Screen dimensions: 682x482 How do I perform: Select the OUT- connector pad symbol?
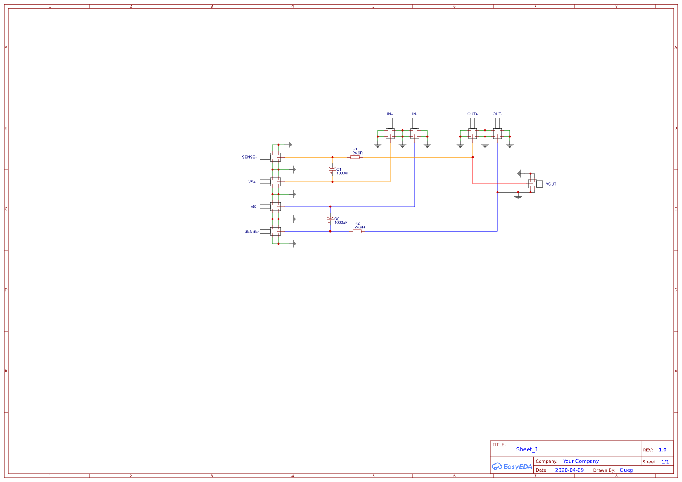tap(497, 133)
